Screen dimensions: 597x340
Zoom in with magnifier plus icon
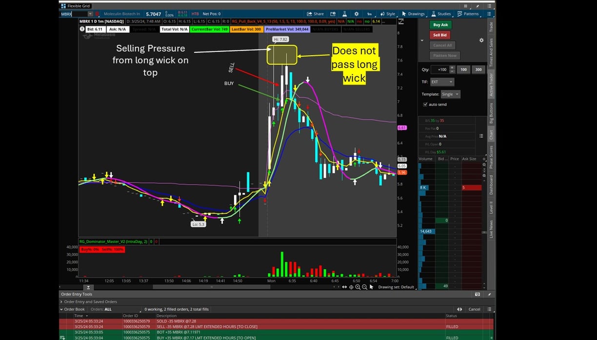(358, 287)
